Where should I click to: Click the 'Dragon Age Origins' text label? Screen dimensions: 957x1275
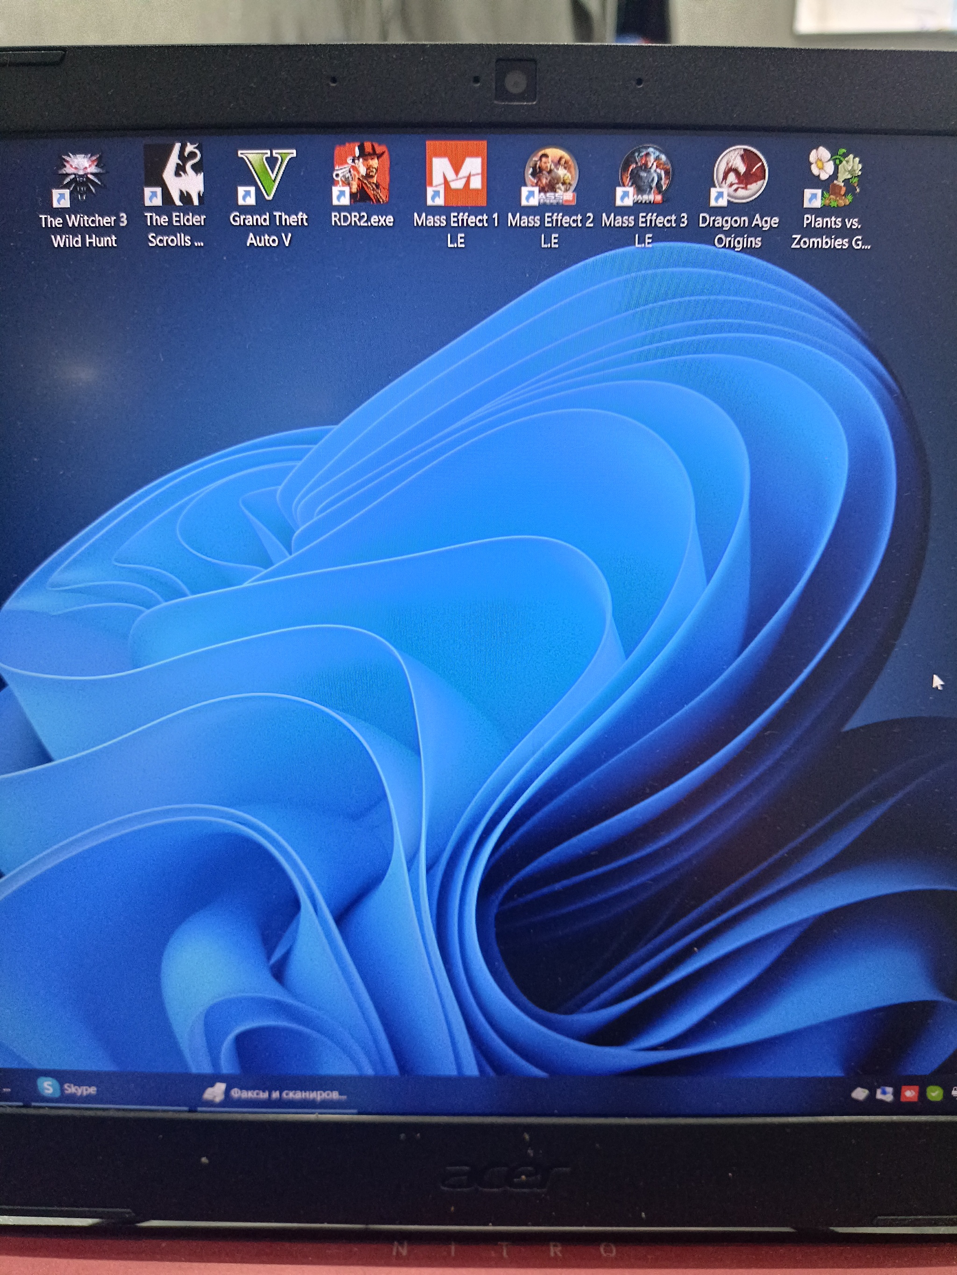coord(739,230)
